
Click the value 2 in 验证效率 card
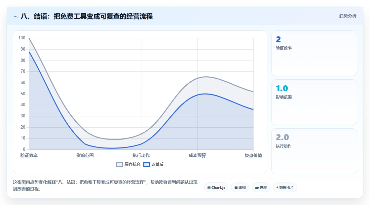point(278,39)
